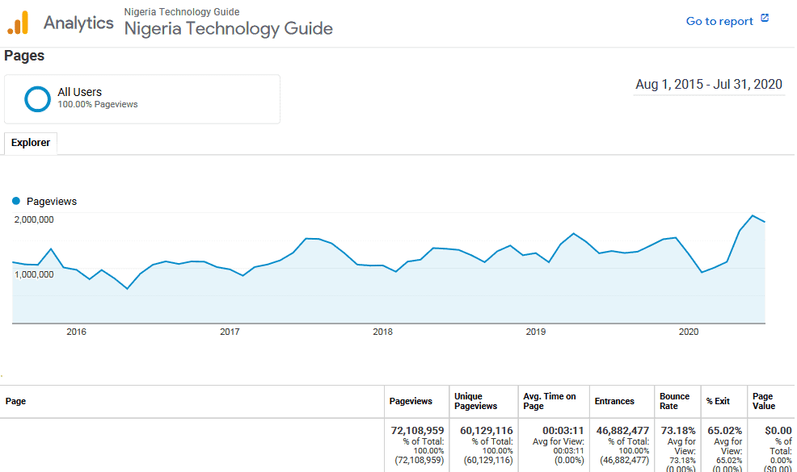Click the 2016 x-axis label
The height and width of the screenshot is (472, 797).
(x=76, y=332)
